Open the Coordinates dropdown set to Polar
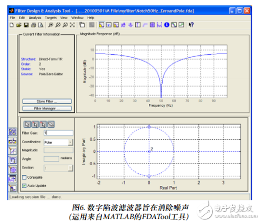 [58, 141]
